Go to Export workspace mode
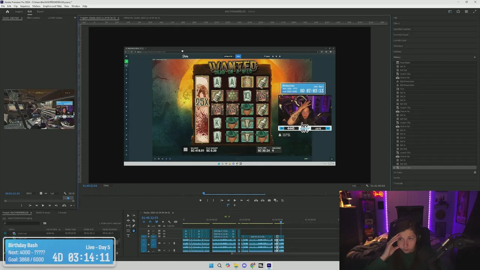 coord(40,11)
